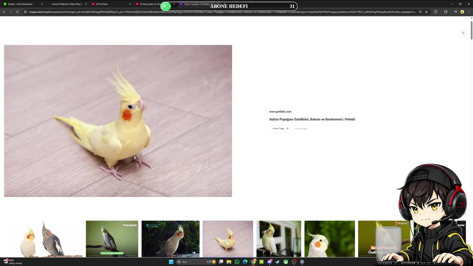Click the Sultan Papağanı Özellikleri title link
This screenshot has width=473, height=266.
(x=312, y=119)
